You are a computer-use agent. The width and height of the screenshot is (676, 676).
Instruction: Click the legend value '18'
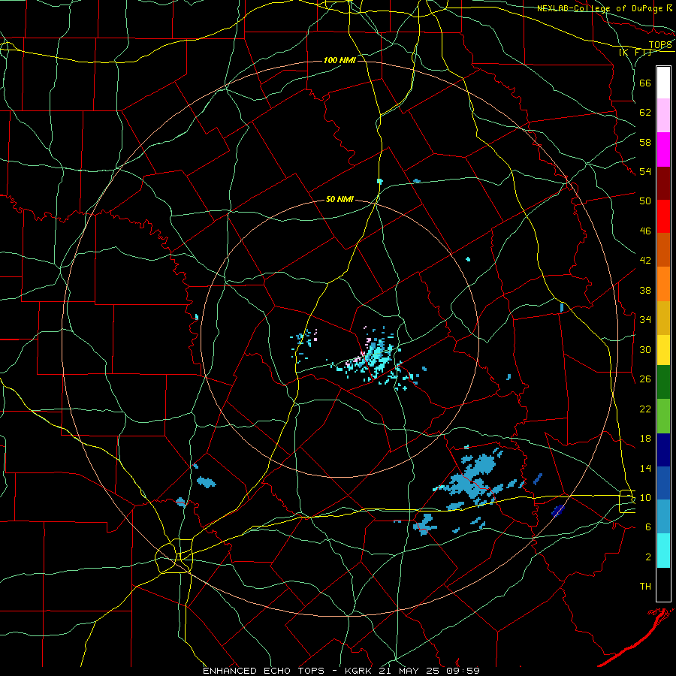pos(645,439)
